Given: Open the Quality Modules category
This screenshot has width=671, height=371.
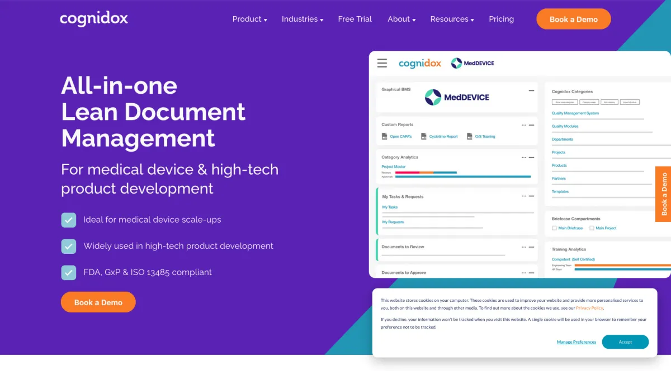Looking at the screenshot, I should [565, 126].
